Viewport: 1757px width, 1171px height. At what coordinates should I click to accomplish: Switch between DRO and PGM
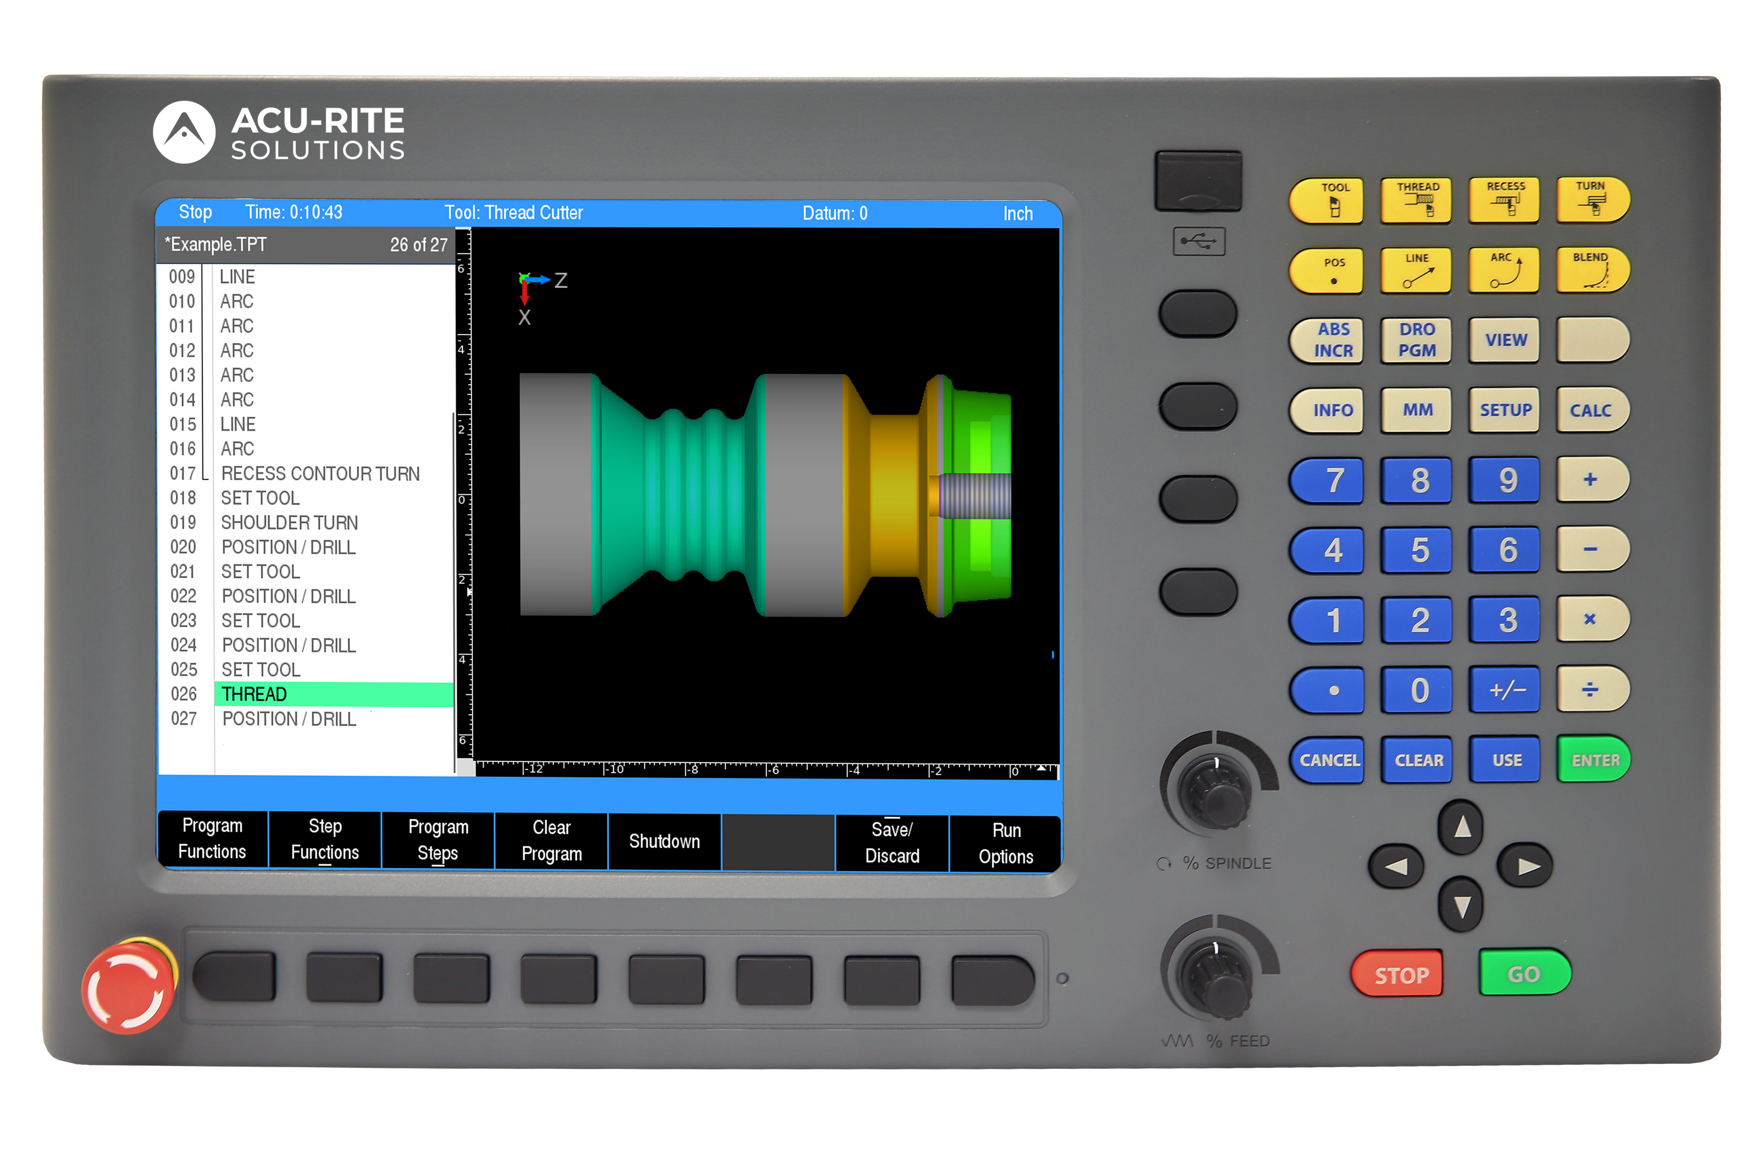pos(1416,340)
